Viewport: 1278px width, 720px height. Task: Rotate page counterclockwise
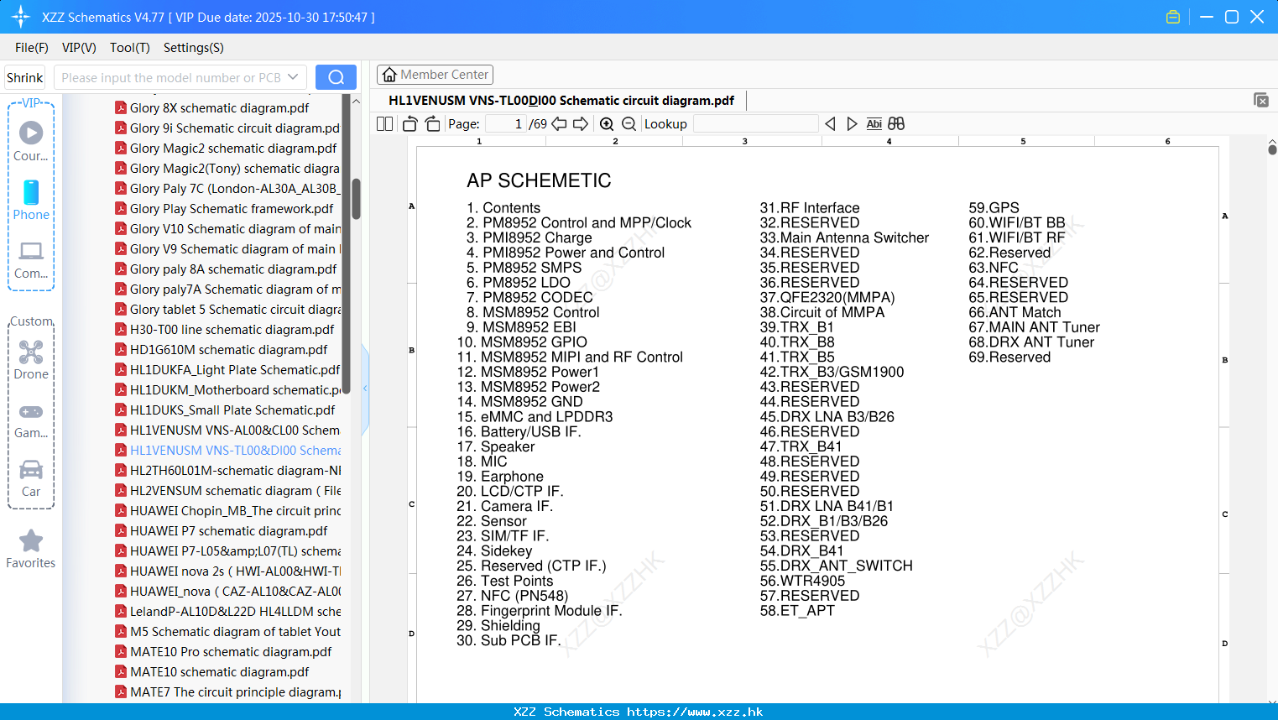click(409, 123)
